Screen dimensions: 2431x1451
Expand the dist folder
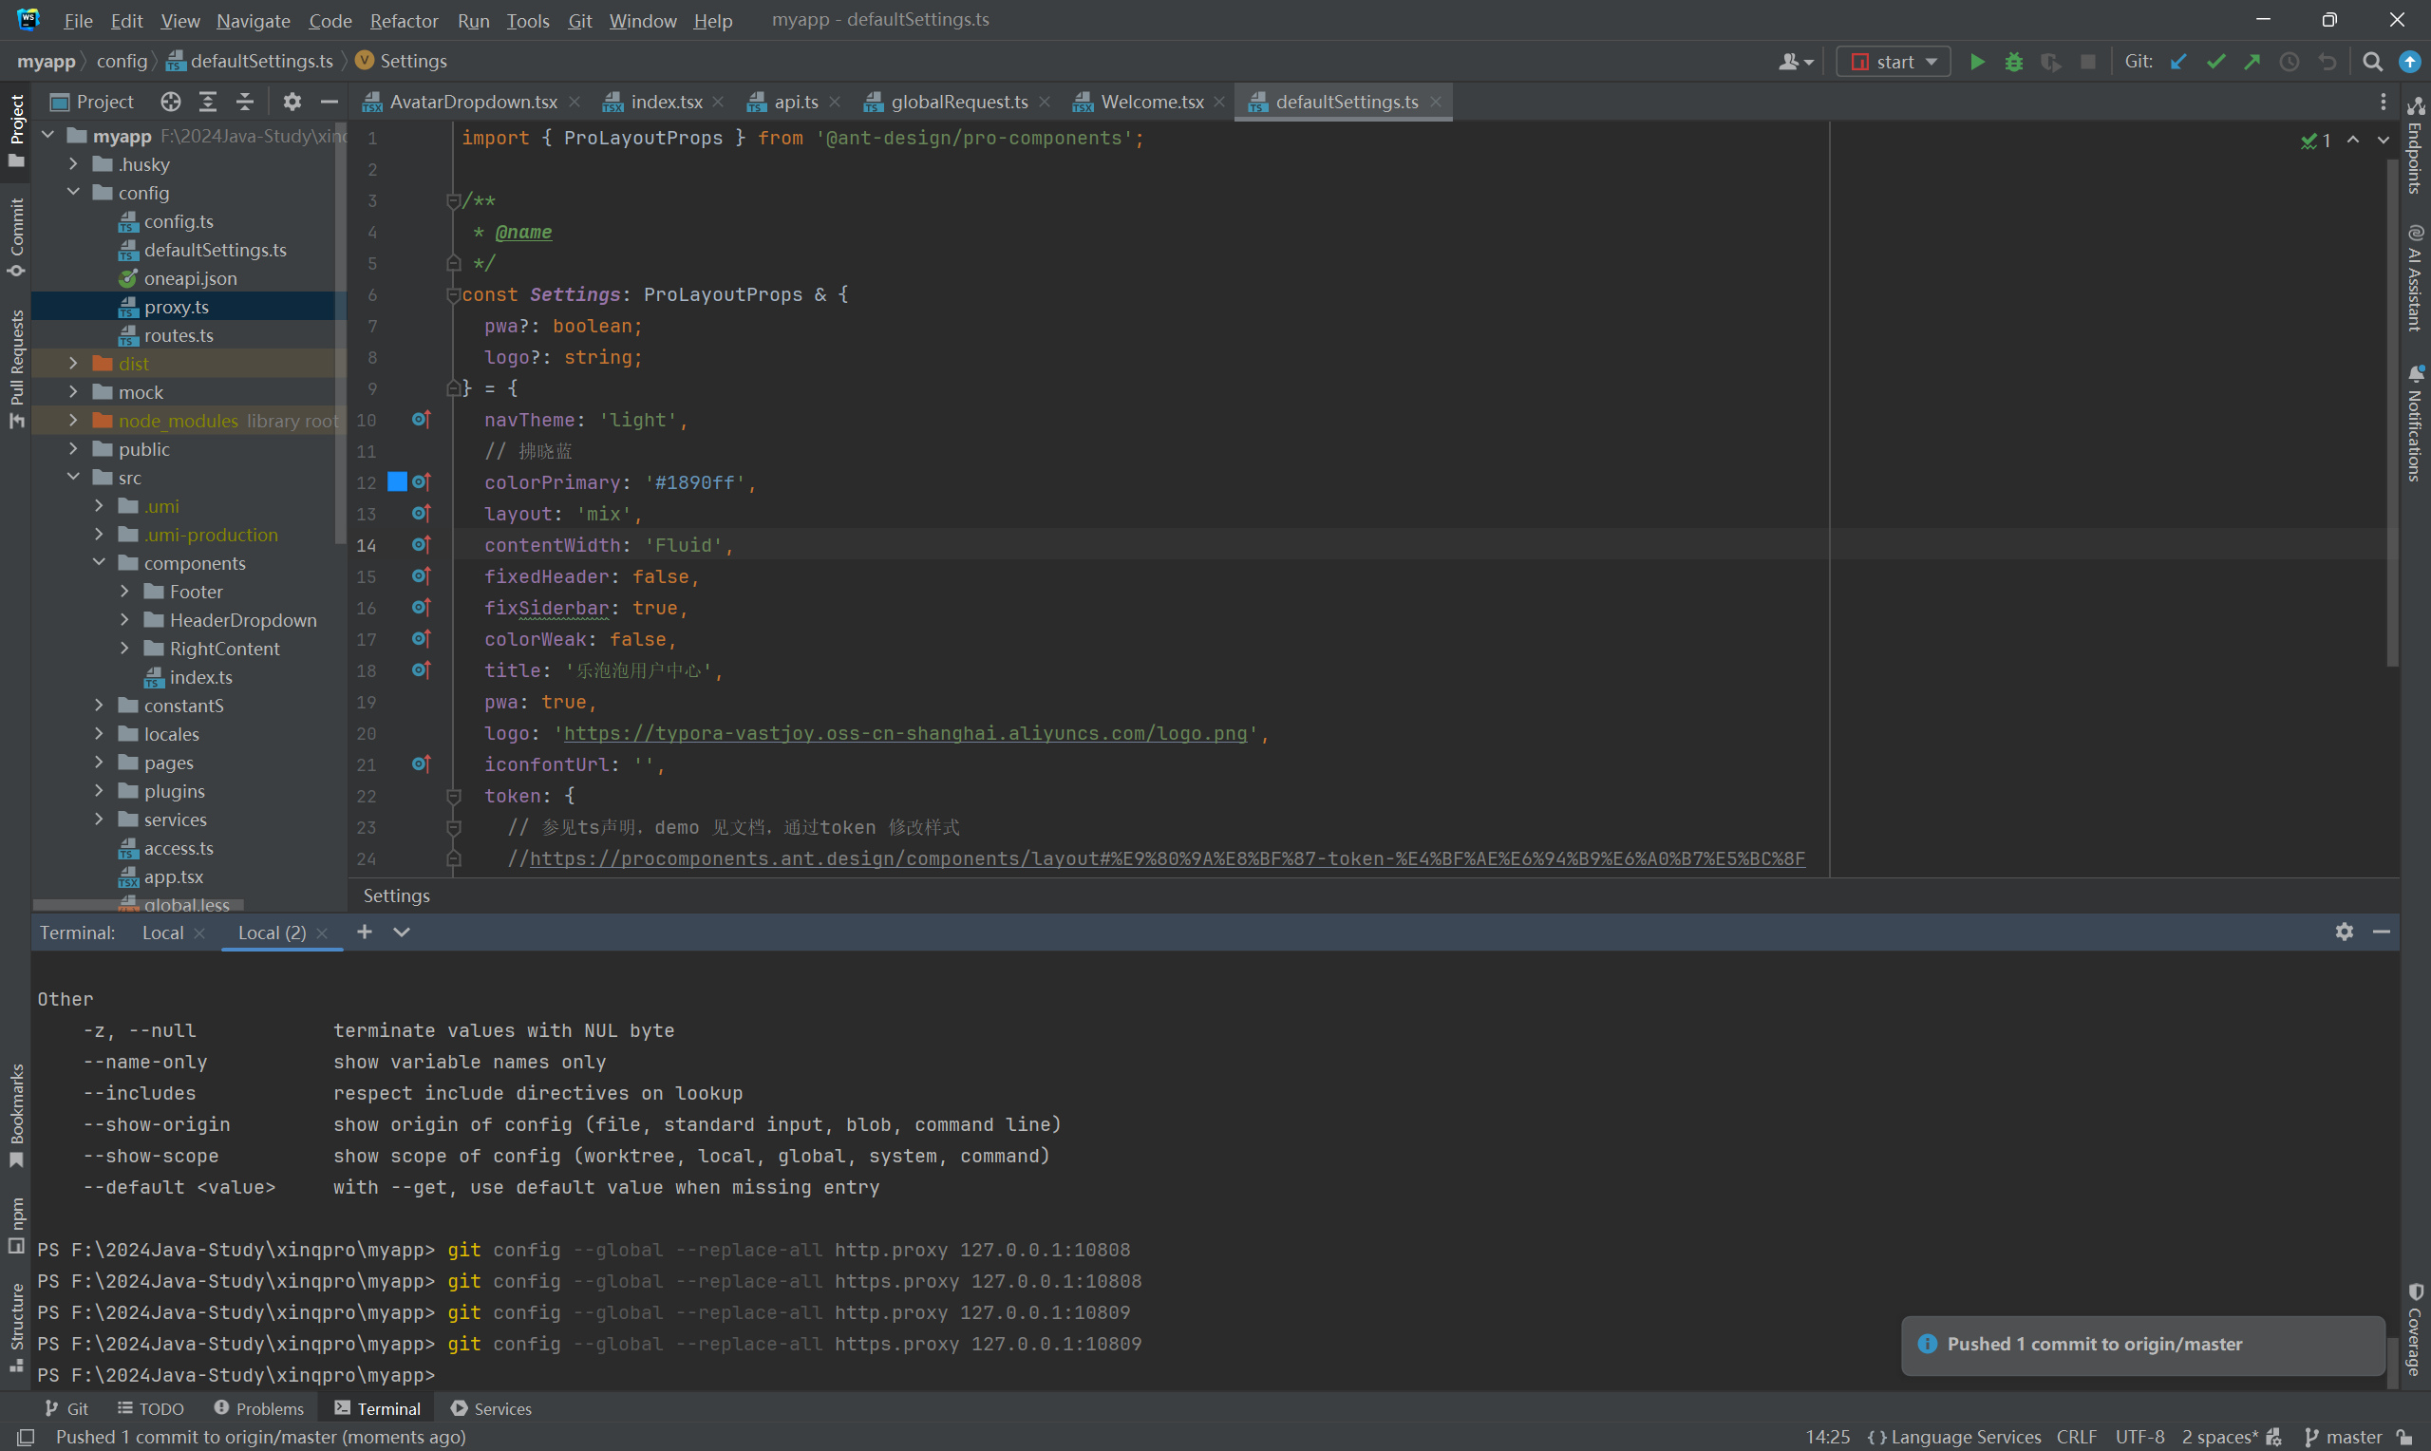pos(73,364)
